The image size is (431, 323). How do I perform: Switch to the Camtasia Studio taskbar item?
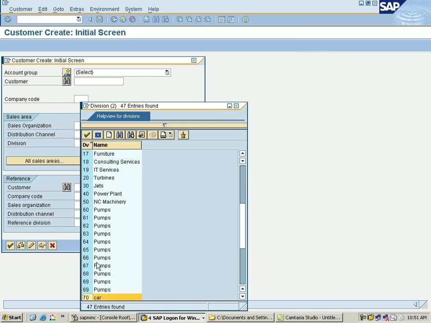pyautogui.click(x=309, y=318)
